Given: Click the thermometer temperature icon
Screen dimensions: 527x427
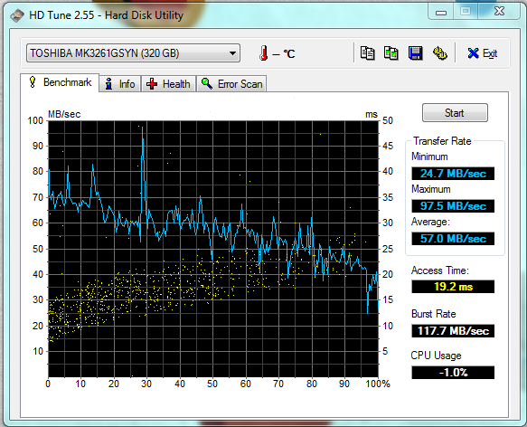Looking at the screenshot, I should coord(264,52).
